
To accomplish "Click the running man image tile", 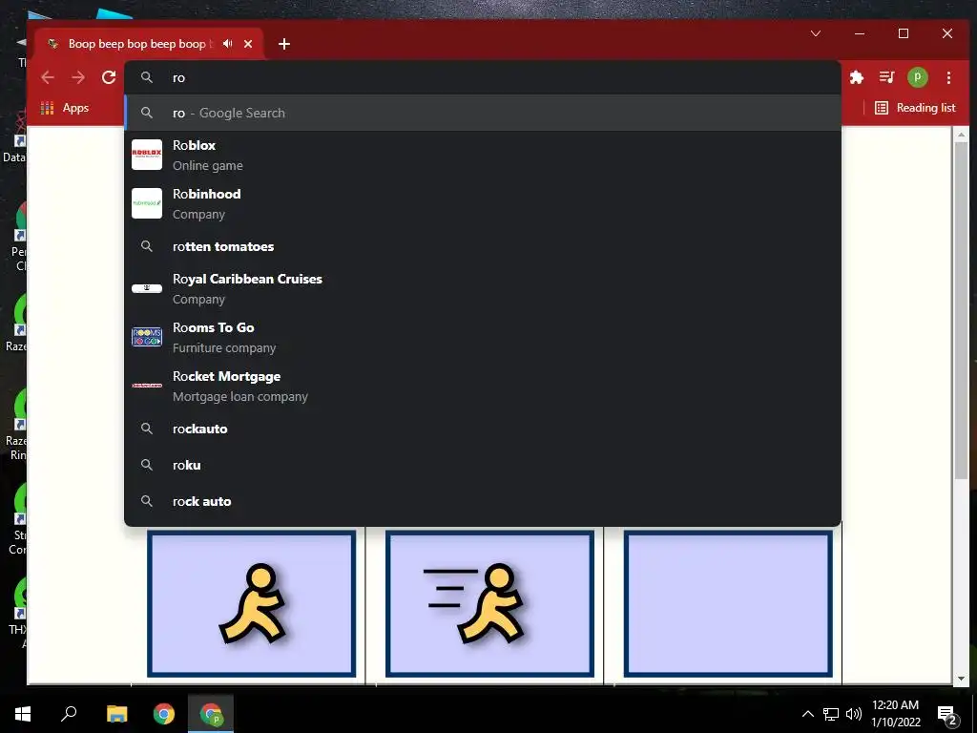I will pos(252,603).
